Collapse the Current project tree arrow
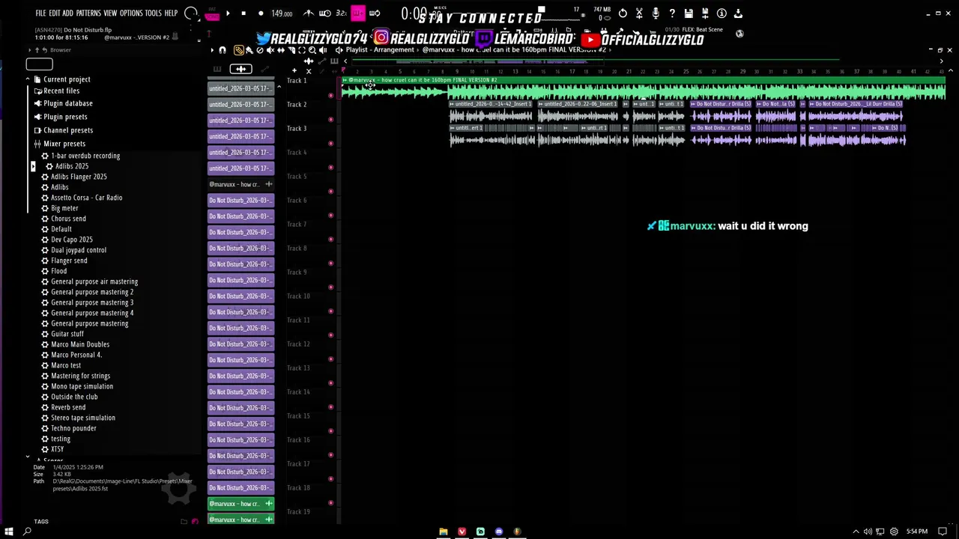 pos(28,79)
